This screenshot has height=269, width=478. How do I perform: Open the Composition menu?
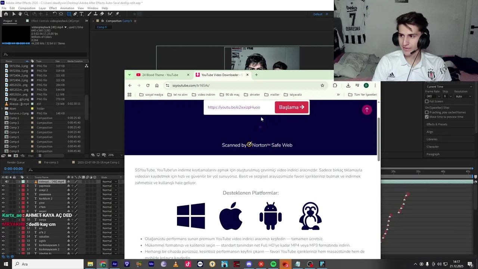27,8
